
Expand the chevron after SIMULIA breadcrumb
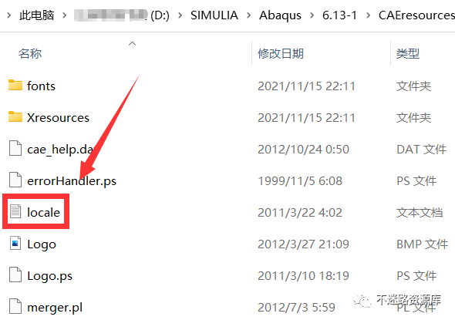(248, 15)
